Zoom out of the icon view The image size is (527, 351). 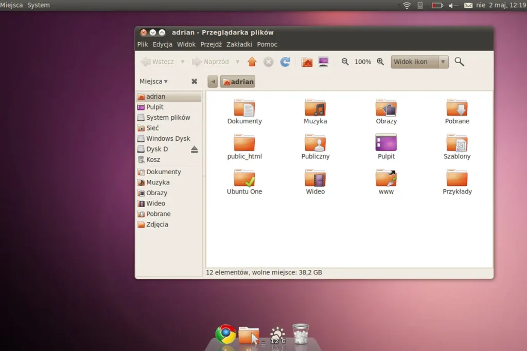coord(345,62)
